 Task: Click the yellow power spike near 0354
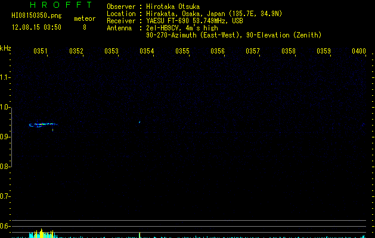[x=140, y=235]
